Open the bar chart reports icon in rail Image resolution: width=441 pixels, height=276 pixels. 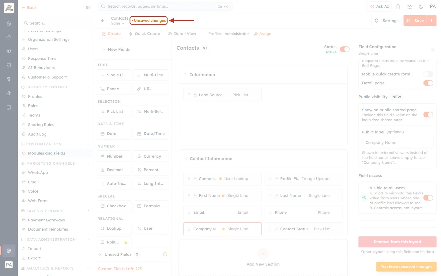(x=9, y=93)
